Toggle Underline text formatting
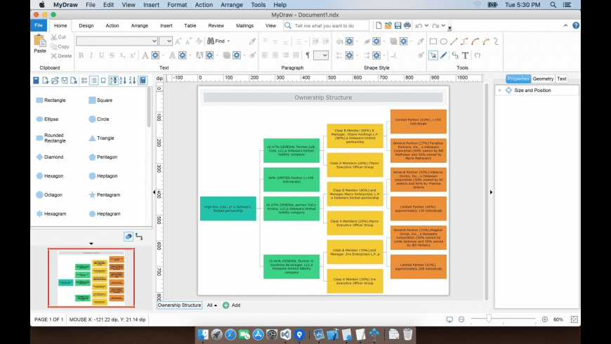The height and width of the screenshot is (344, 611). (x=101, y=55)
